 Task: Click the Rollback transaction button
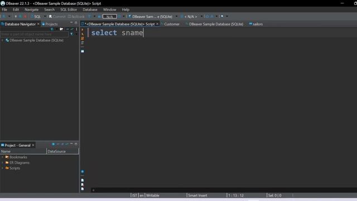point(76,16)
